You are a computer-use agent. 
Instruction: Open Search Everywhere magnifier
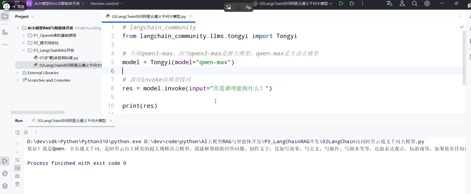pos(415,4)
